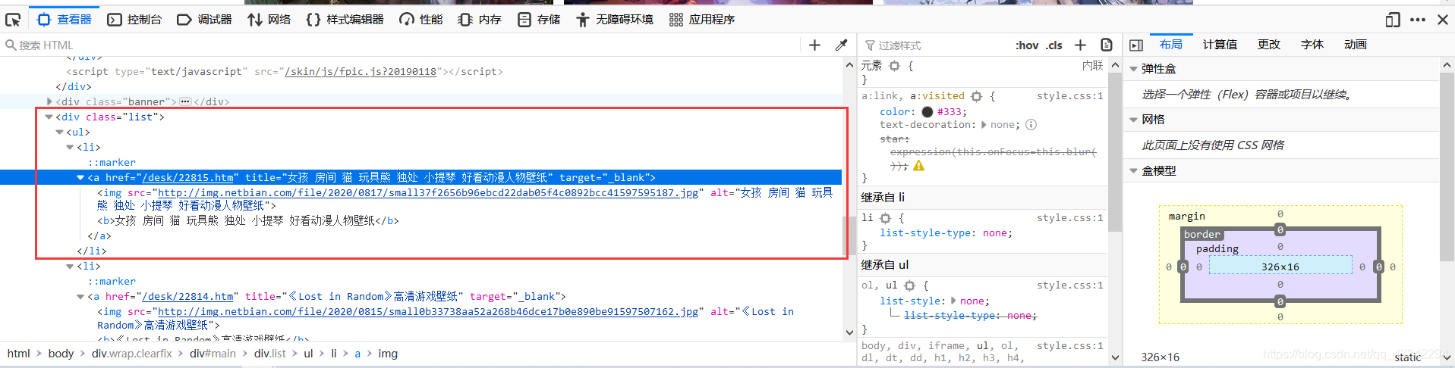Open style.css:1 link for li rule

(1069, 218)
